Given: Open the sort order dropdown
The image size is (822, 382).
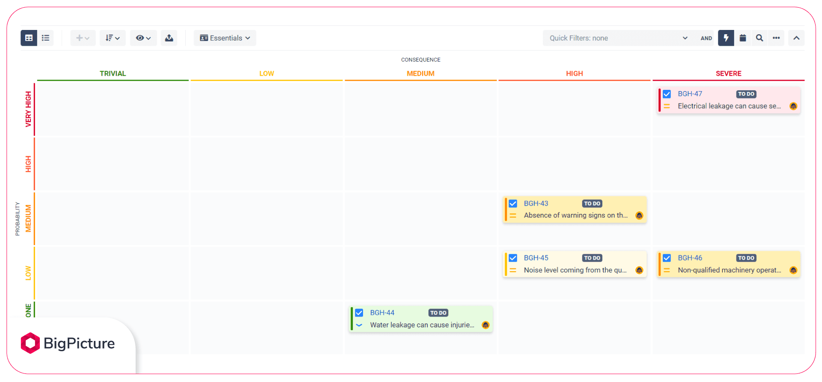Looking at the screenshot, I should click(x=113, y=38).
